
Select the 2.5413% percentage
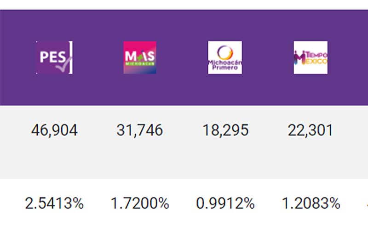(54, 204)
